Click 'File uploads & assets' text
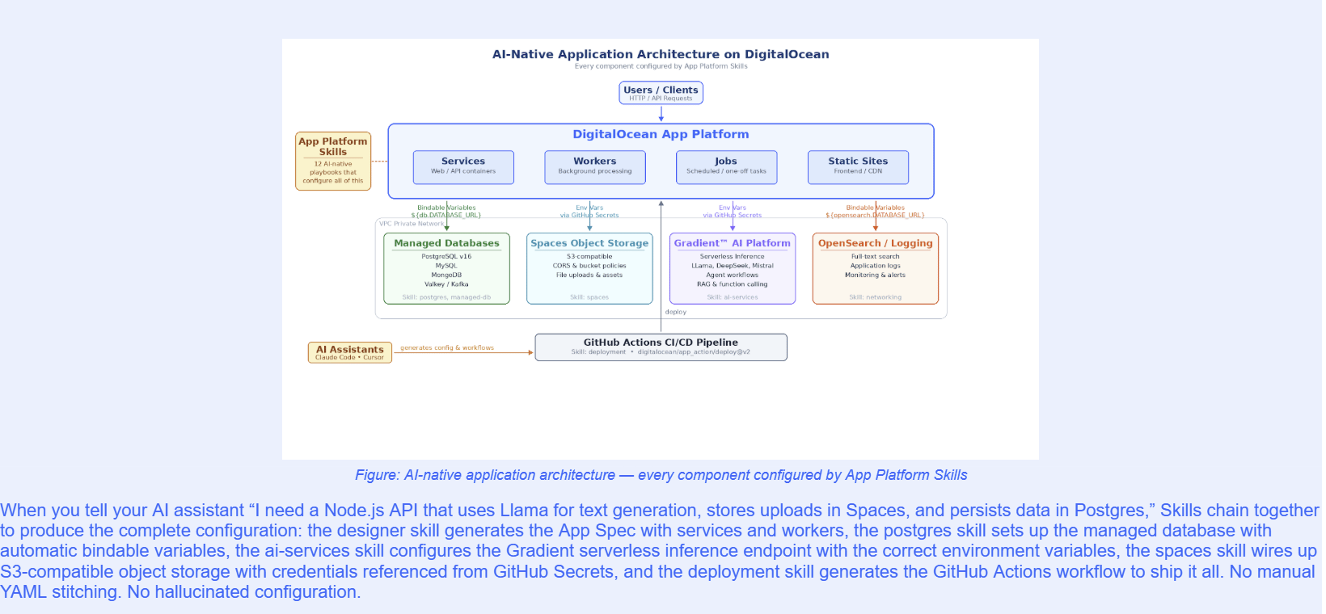The height and width of the screenshot is (614, 1326). pos(589,275)
